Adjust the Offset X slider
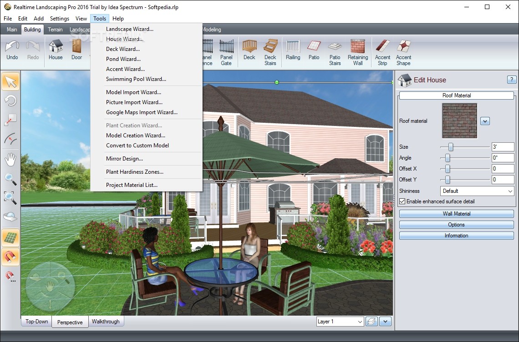The height and width of the screenshot is (342, 519). (x=448, y=169)
